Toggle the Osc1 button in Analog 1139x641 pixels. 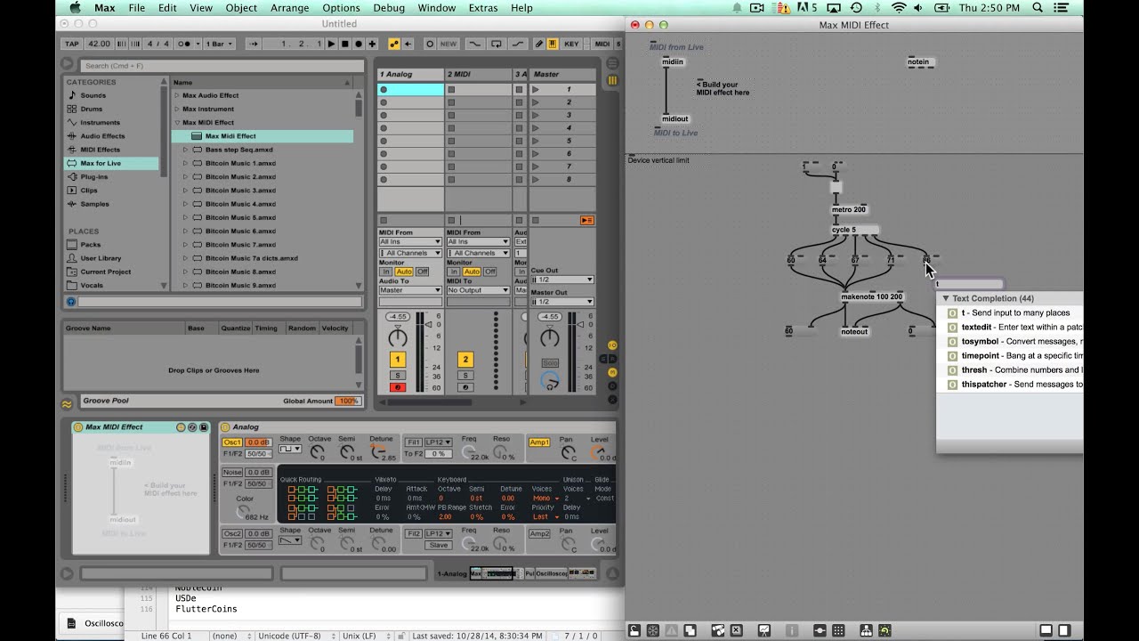[x=232, y=442]
